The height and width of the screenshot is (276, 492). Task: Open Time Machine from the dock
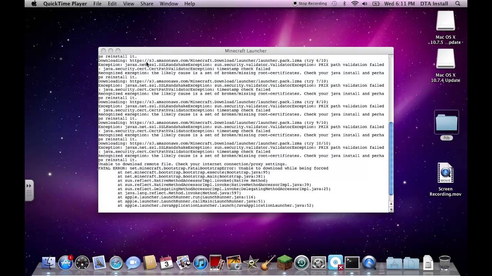point(301,263)
